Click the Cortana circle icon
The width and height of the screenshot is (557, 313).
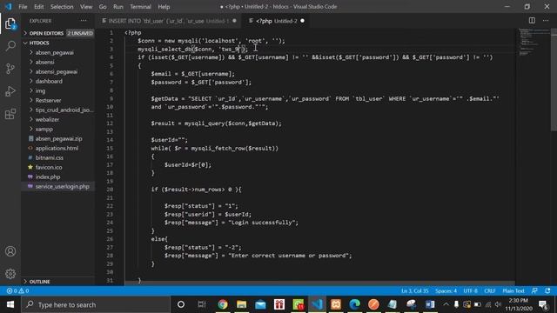click(181, 304)
